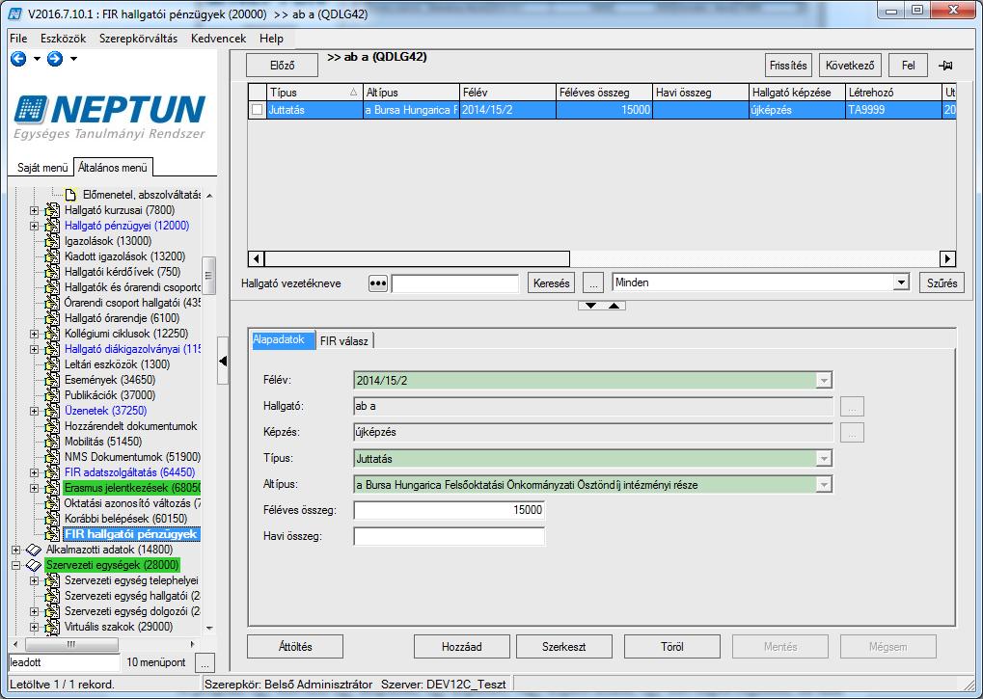Viewport: 983px width, 699px height.
Task: Expand the Hallgató kurzusai tree node
Action: click(x=35, y=210)
